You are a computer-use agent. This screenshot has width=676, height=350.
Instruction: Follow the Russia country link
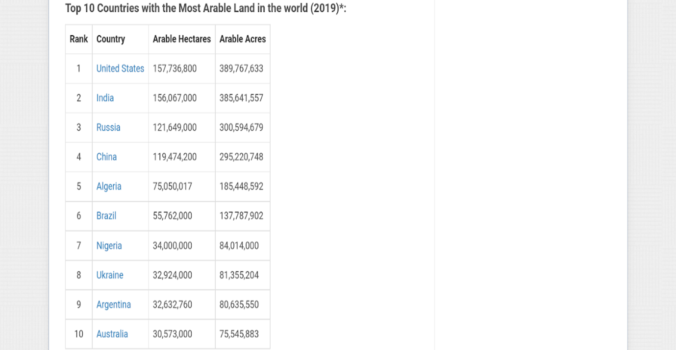pyautogui.click(x=108, y=127)
